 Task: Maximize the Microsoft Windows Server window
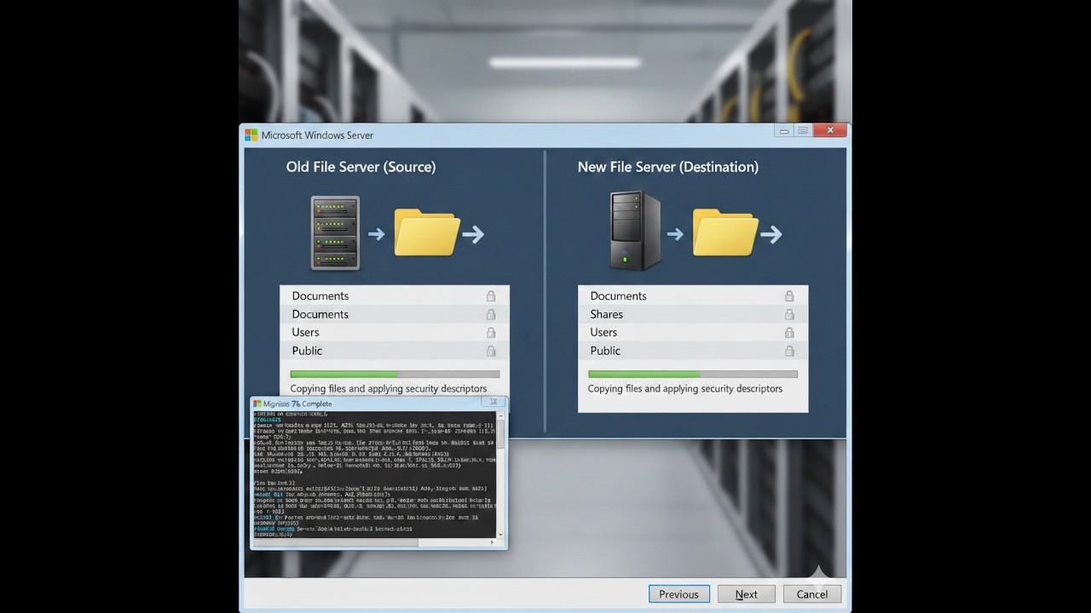tap(802, 130)
